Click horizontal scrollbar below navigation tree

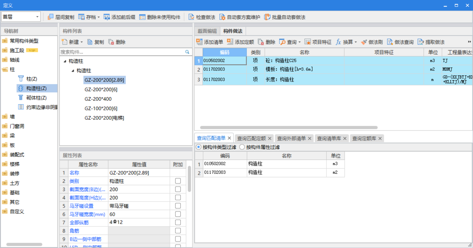(x=24, y=245)
